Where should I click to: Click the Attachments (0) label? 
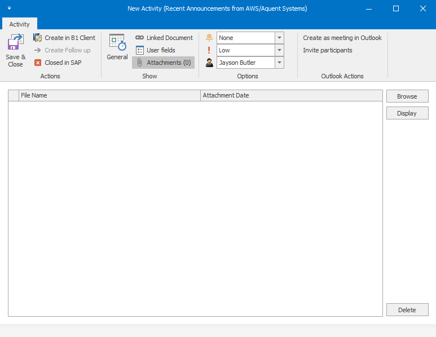coord(169,63)
